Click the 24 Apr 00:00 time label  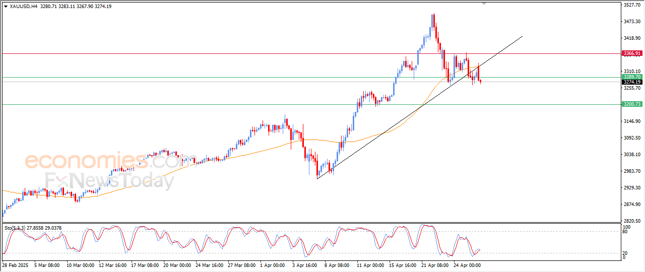pyautogui.click(x=467, y=264)
